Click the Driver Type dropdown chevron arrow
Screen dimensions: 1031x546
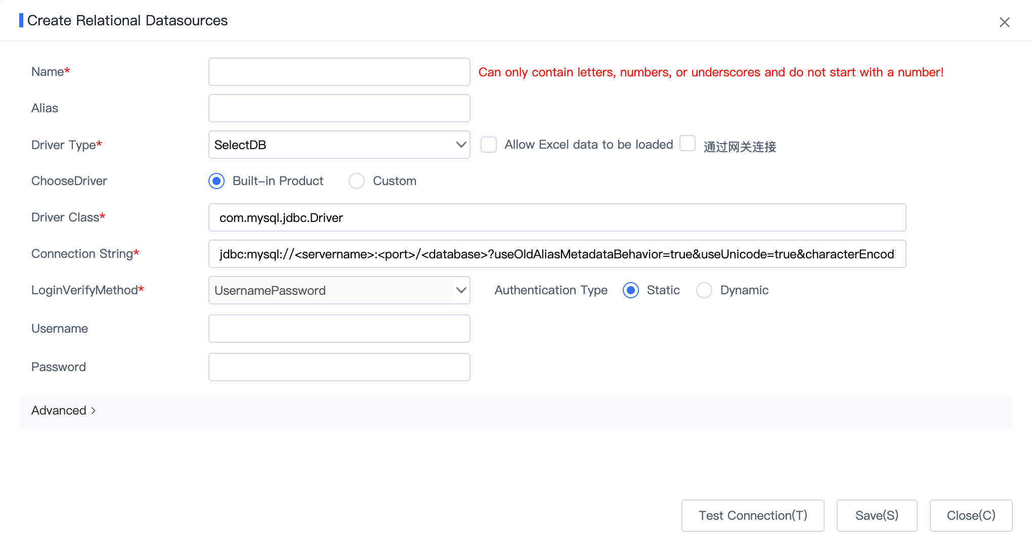pyautogui.click(x=460, y=145)
